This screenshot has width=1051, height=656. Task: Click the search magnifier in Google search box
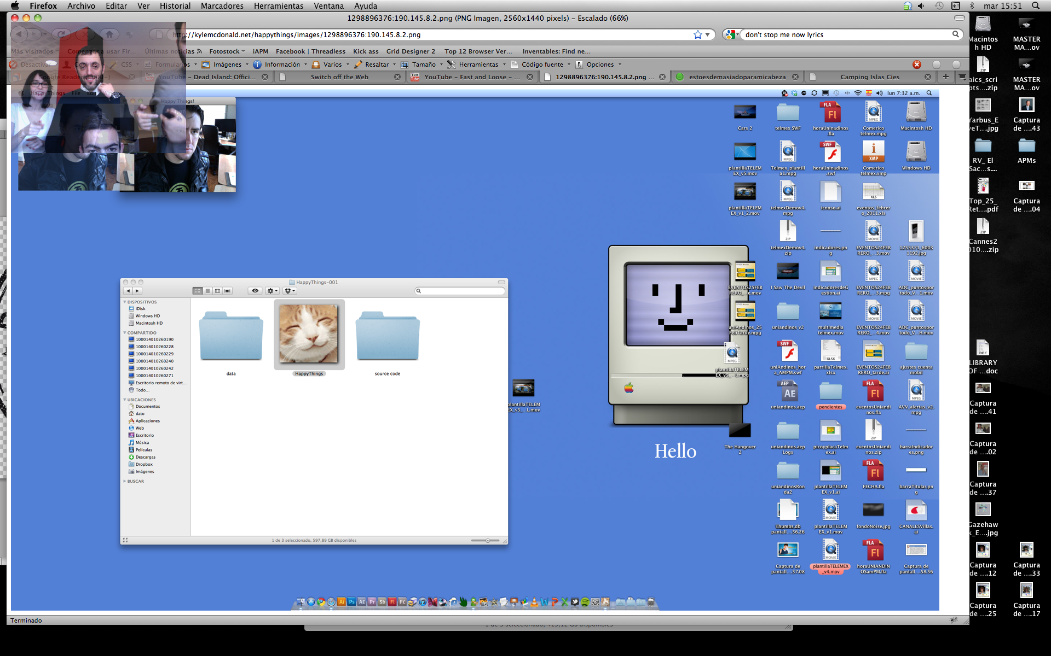tap(956, 34)
